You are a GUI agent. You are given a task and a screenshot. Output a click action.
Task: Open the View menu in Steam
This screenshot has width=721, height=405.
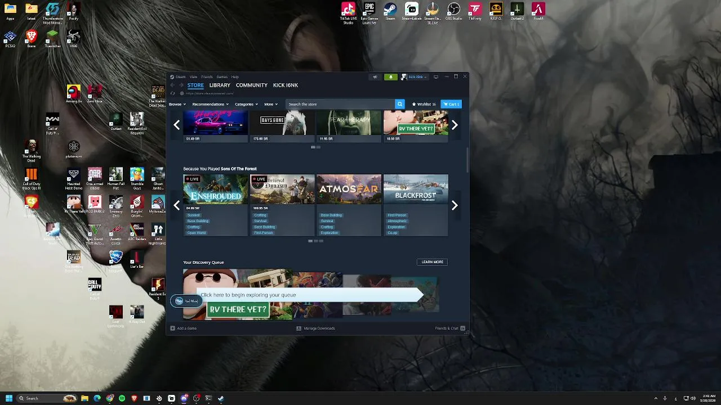193,77
